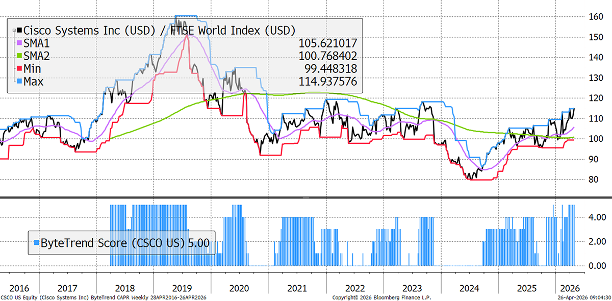
Task: Click the Max legend label
Action: click(35, 81)
